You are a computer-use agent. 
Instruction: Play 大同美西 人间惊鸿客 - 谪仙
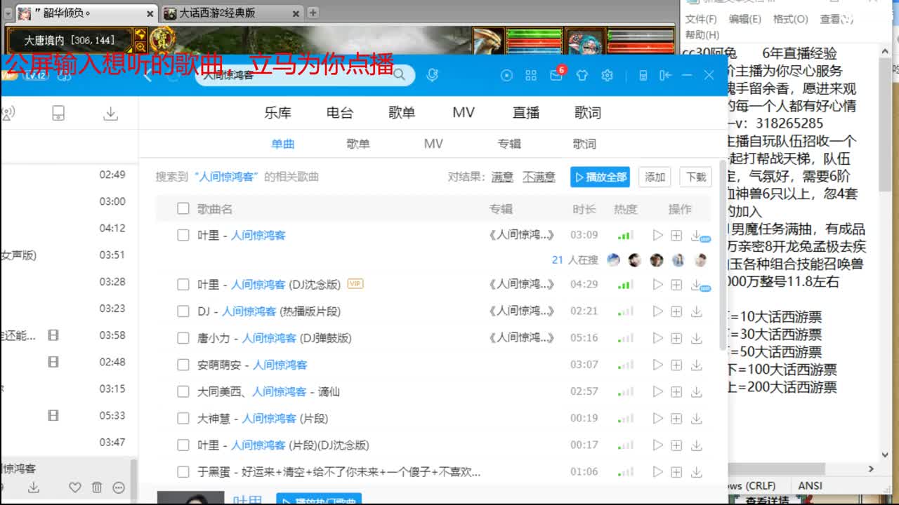pos(657,391)
